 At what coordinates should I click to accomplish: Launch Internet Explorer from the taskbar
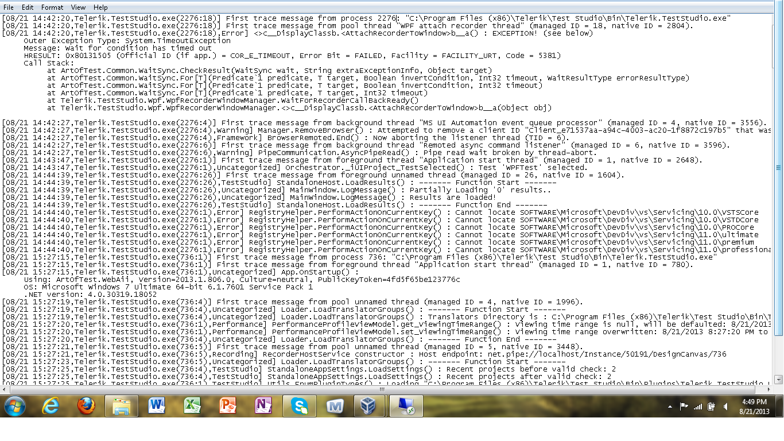pyautogui.click(x=51, y=406)
